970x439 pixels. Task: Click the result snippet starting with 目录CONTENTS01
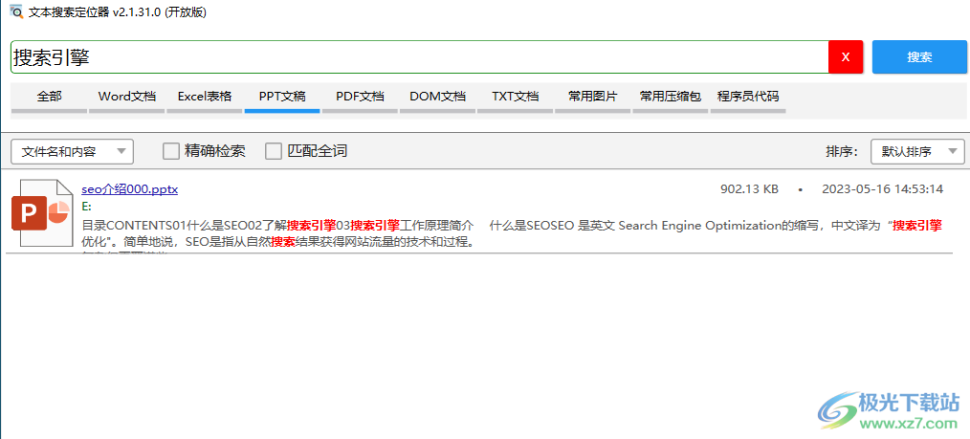(x=512, y=233)
